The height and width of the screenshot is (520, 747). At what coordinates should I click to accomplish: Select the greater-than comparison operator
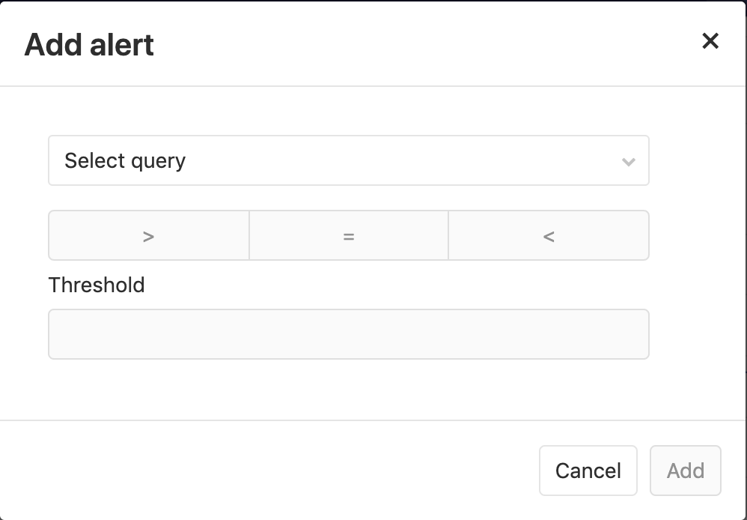(148, 235)
